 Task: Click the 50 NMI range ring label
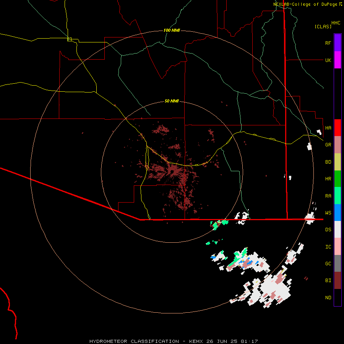coord(172,101)
